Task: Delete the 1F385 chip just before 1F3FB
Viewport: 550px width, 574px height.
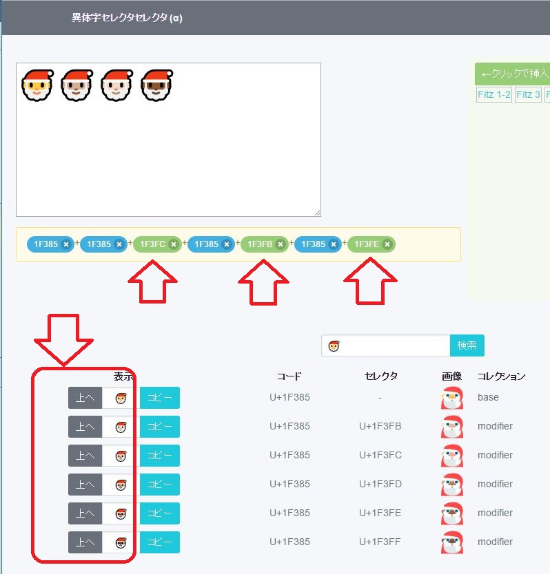Action: pyautogui.click(x=227, y=244)
